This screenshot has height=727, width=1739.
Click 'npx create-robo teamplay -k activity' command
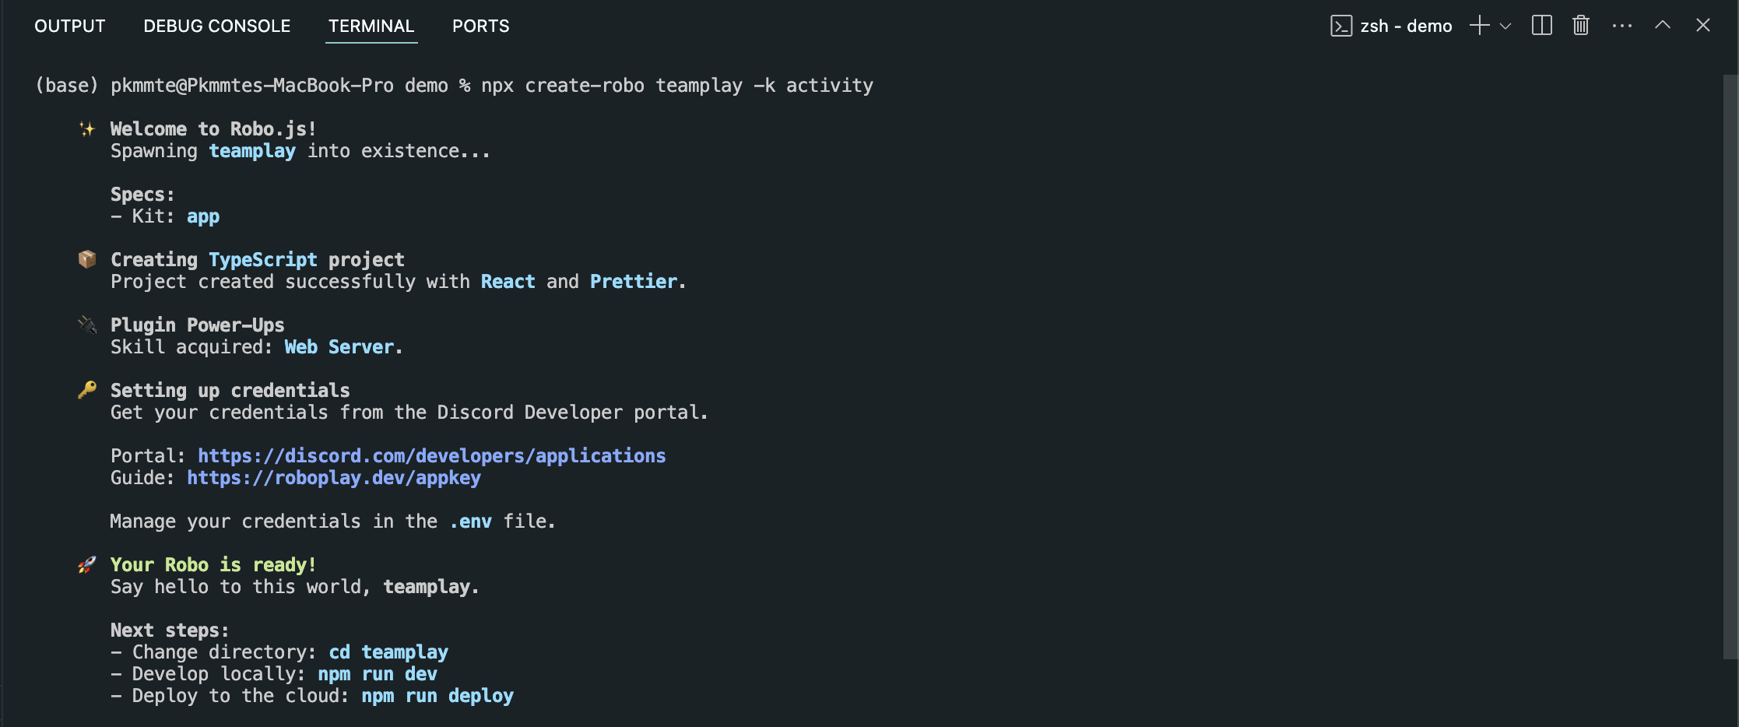tap(677, 85)
